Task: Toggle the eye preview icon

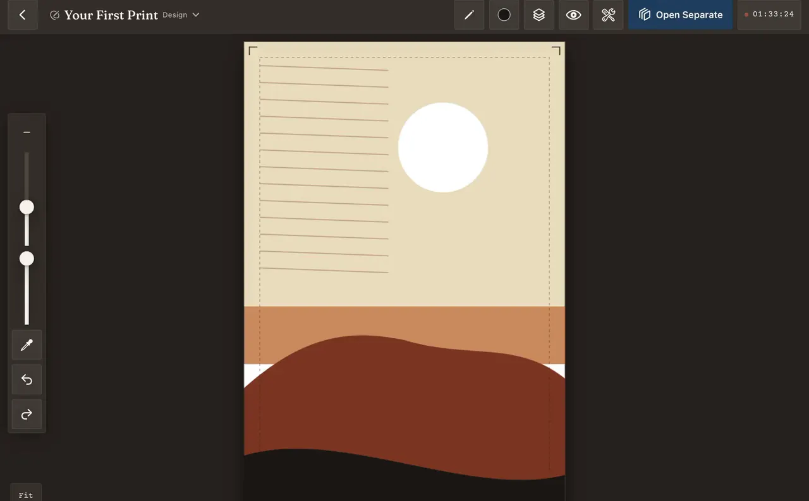Action: [573, 15]
